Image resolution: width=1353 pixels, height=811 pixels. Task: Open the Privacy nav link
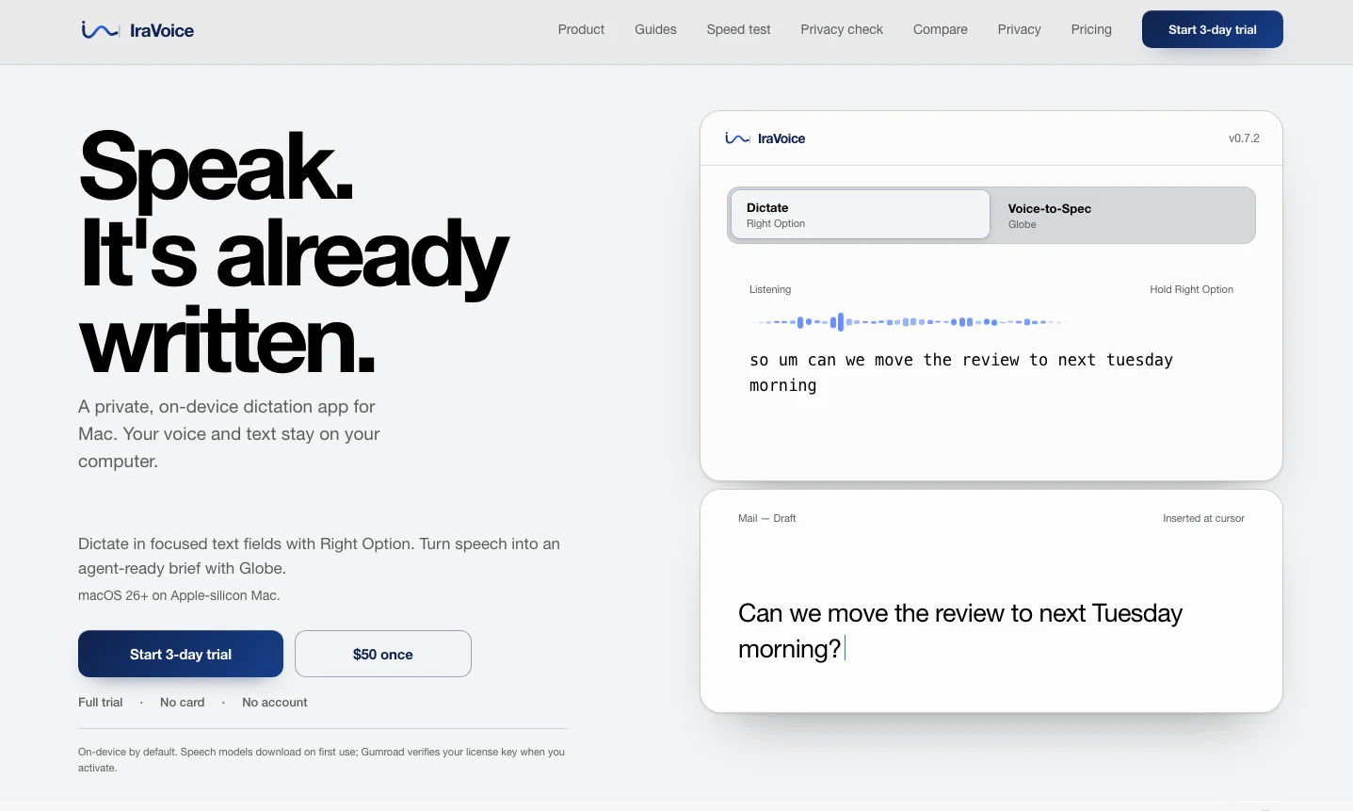click(1019, 29)
